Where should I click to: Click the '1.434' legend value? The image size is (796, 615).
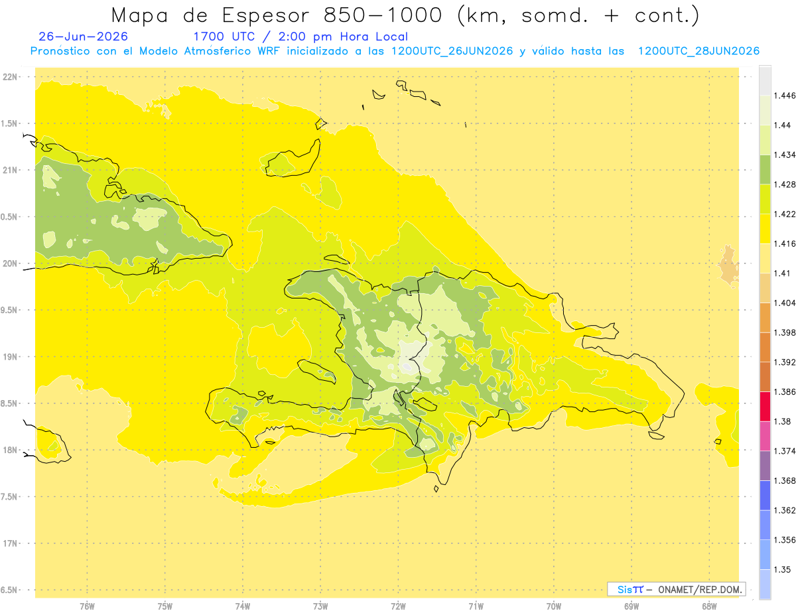(x=785, y=155)
